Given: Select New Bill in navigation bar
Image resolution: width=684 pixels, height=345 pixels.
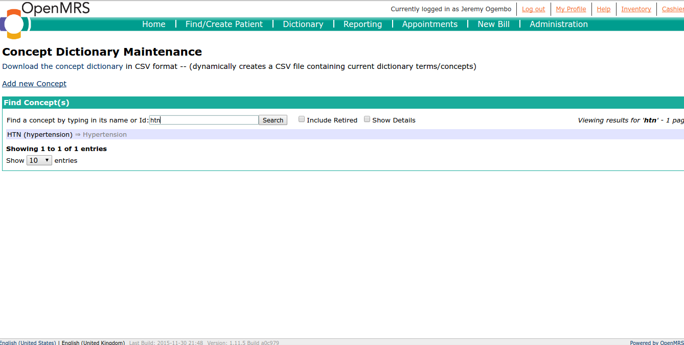Looking at the screenshot, I should click(493, 24).
